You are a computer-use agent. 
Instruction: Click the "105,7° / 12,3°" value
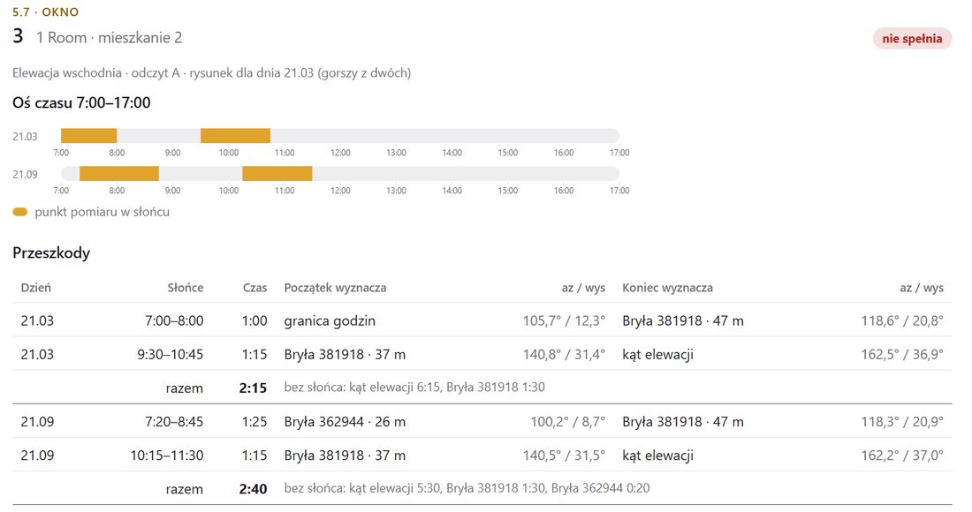[564, 320]
